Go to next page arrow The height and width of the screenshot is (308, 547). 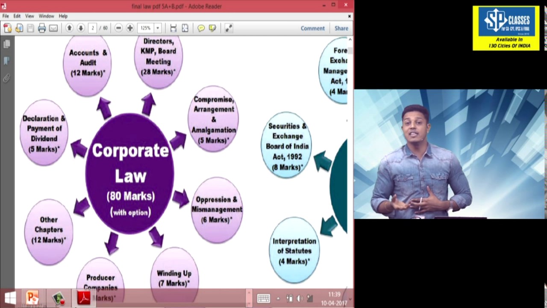(x=81, y=28)
